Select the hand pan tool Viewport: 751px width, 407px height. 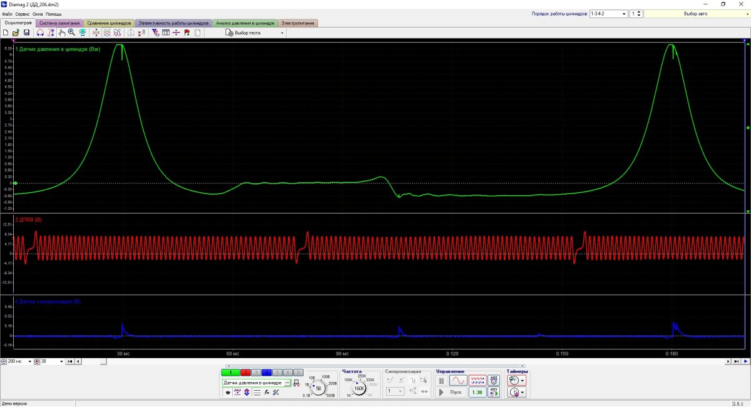[x=62, y=33]
